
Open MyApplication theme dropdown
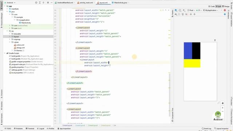pyautogui.click(x=210, y=10)
